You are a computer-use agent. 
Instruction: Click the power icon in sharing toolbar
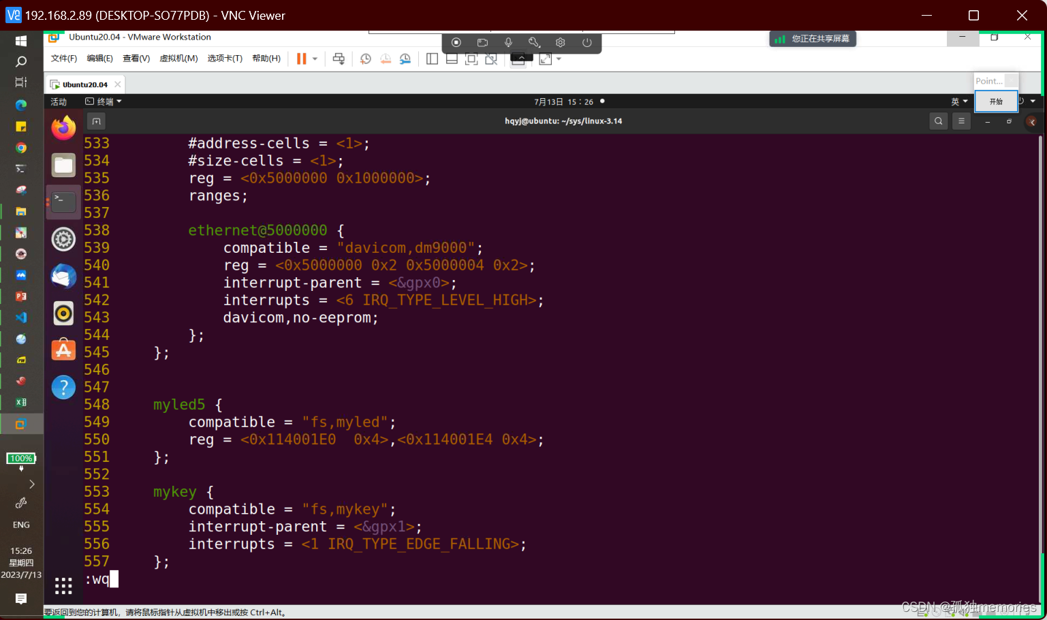coord(587,42)
